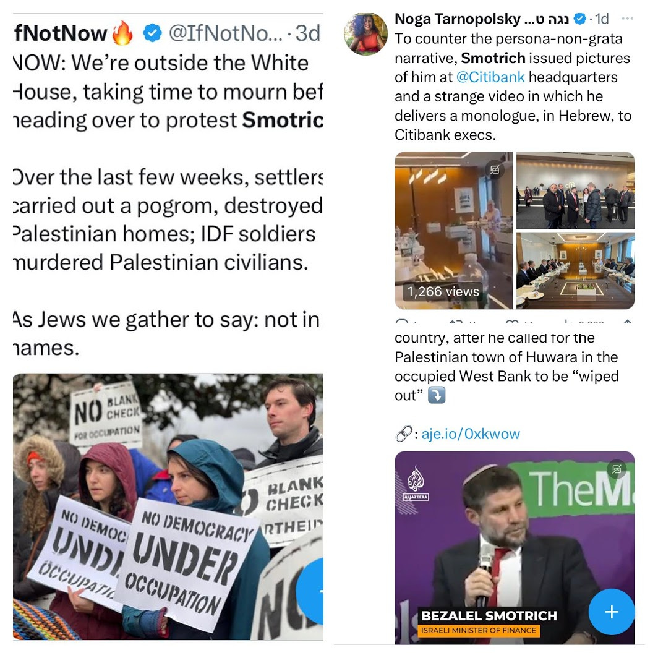Tap the partially hidden blue floating button on protest photo

click(310, 591)
